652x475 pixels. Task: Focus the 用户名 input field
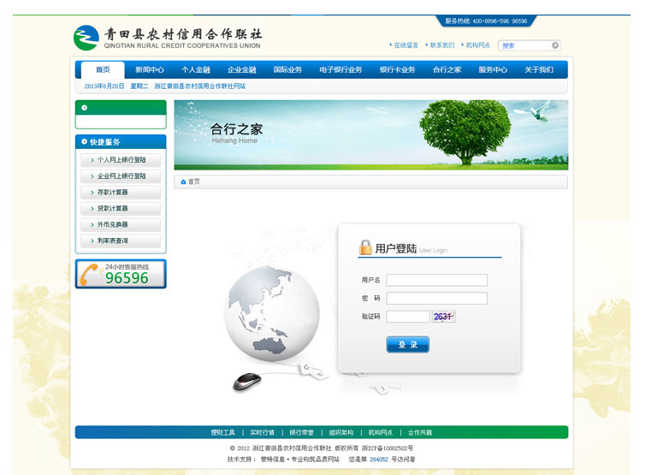(436, 280)
